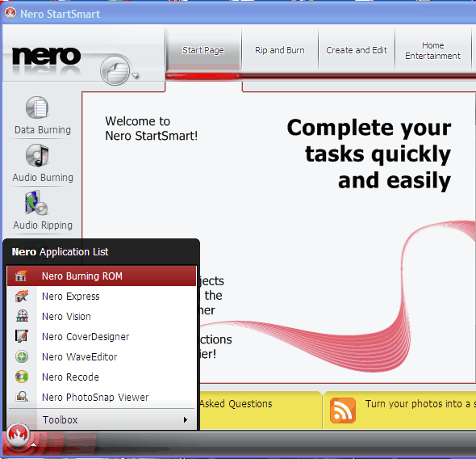Click the Nero Recode icon
Image resolution: width=476 pixels, height=459 pixels.
pos(22,377)
